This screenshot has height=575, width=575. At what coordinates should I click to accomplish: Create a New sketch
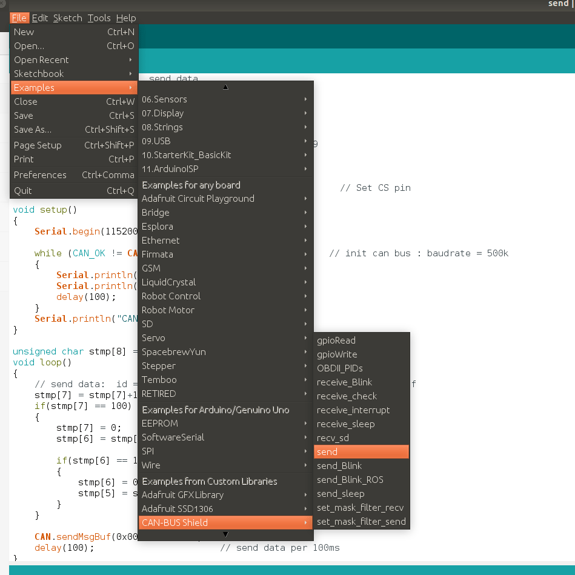[24, 32]
